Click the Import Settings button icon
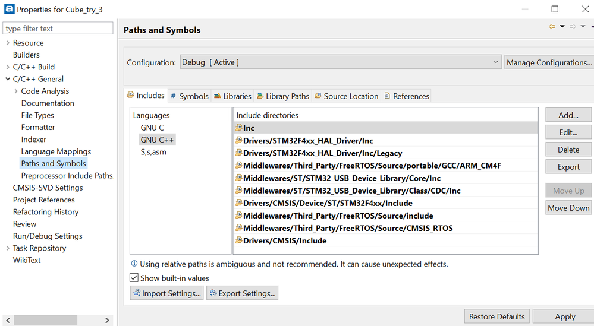The height and width of the screenshot is (326, 594). click(136, 293)
